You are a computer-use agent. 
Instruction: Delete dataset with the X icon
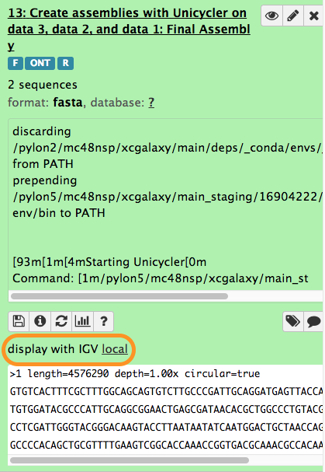pyautogui.click(x=314, y=16)
